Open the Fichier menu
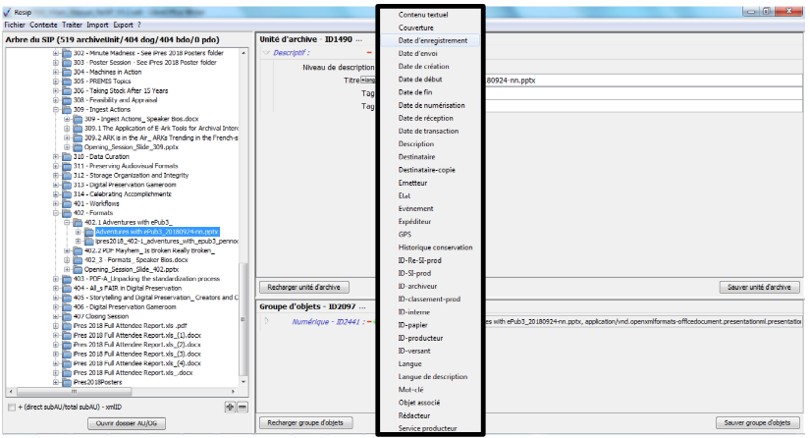 (x=15, y=23)
